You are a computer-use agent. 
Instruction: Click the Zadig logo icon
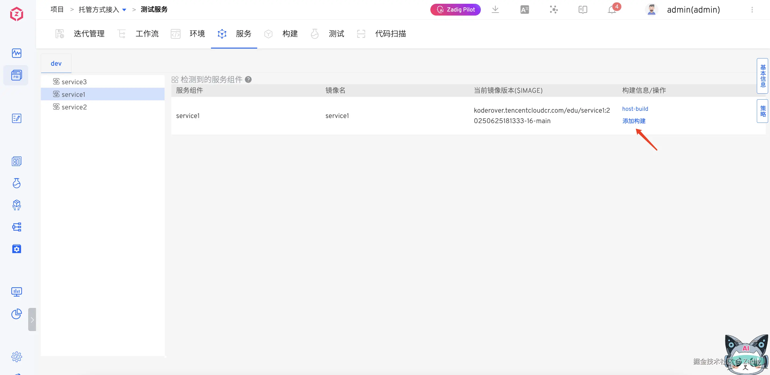[x=16, y=14]
